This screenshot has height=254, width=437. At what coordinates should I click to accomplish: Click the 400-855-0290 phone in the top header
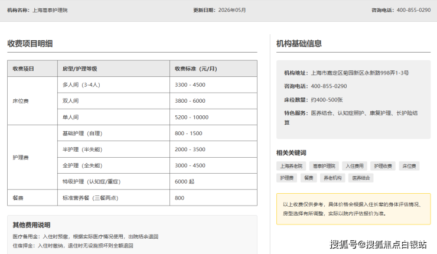[413, 10]
